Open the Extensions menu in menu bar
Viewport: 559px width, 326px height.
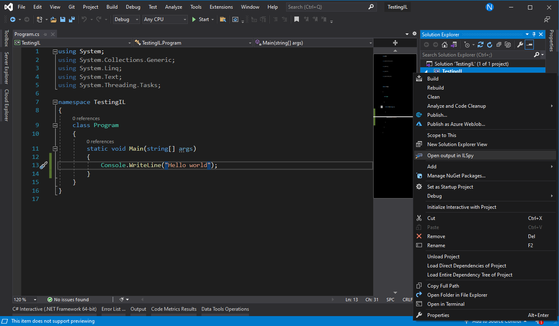pyautogui.click(x=221, y=7)
